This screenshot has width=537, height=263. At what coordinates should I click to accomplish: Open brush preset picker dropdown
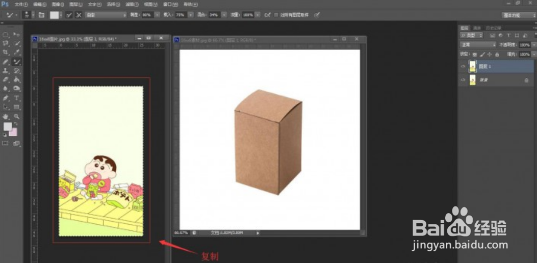(33, 15)
